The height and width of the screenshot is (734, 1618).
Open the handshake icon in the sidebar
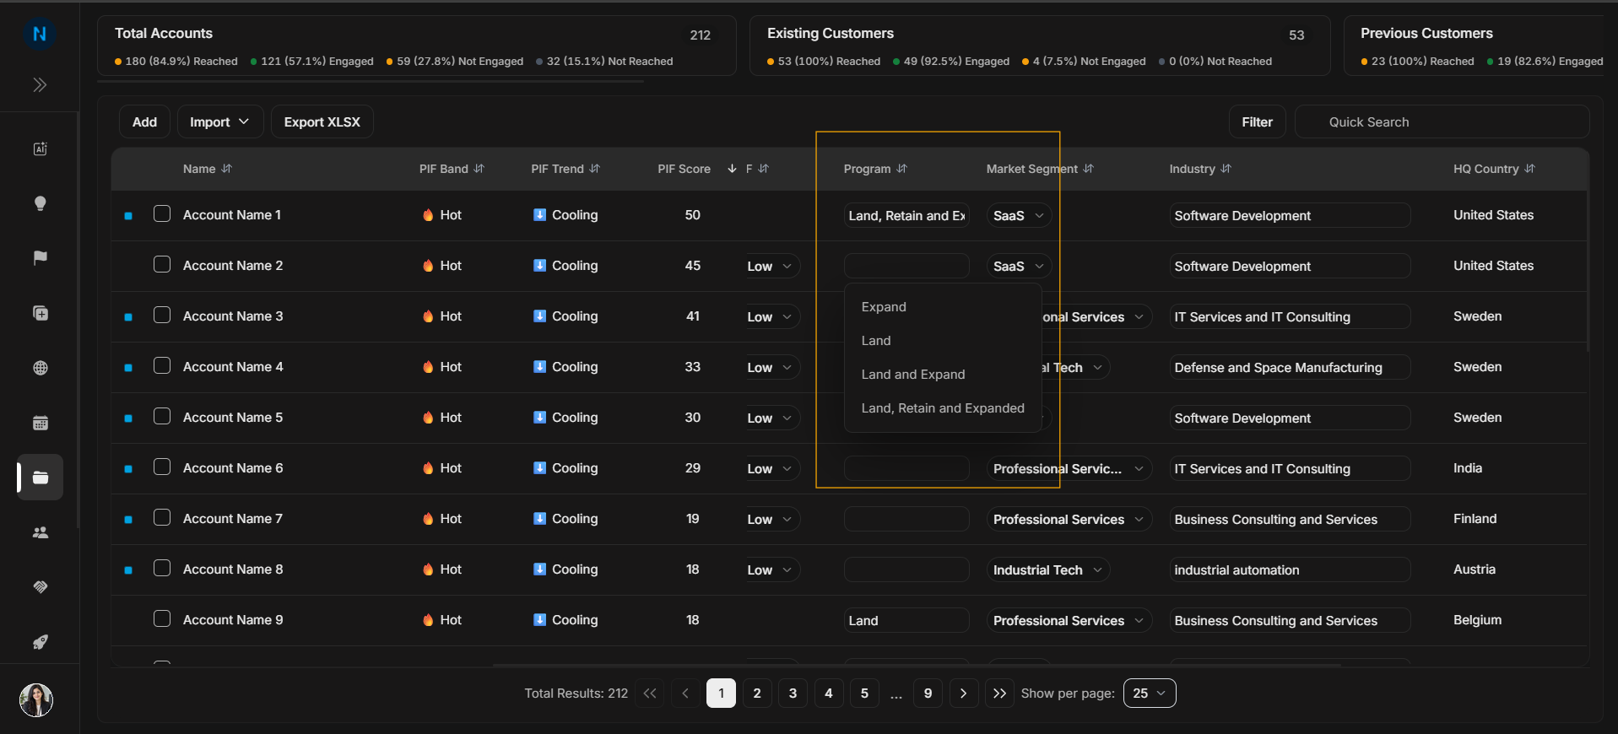tap(40, 587)
